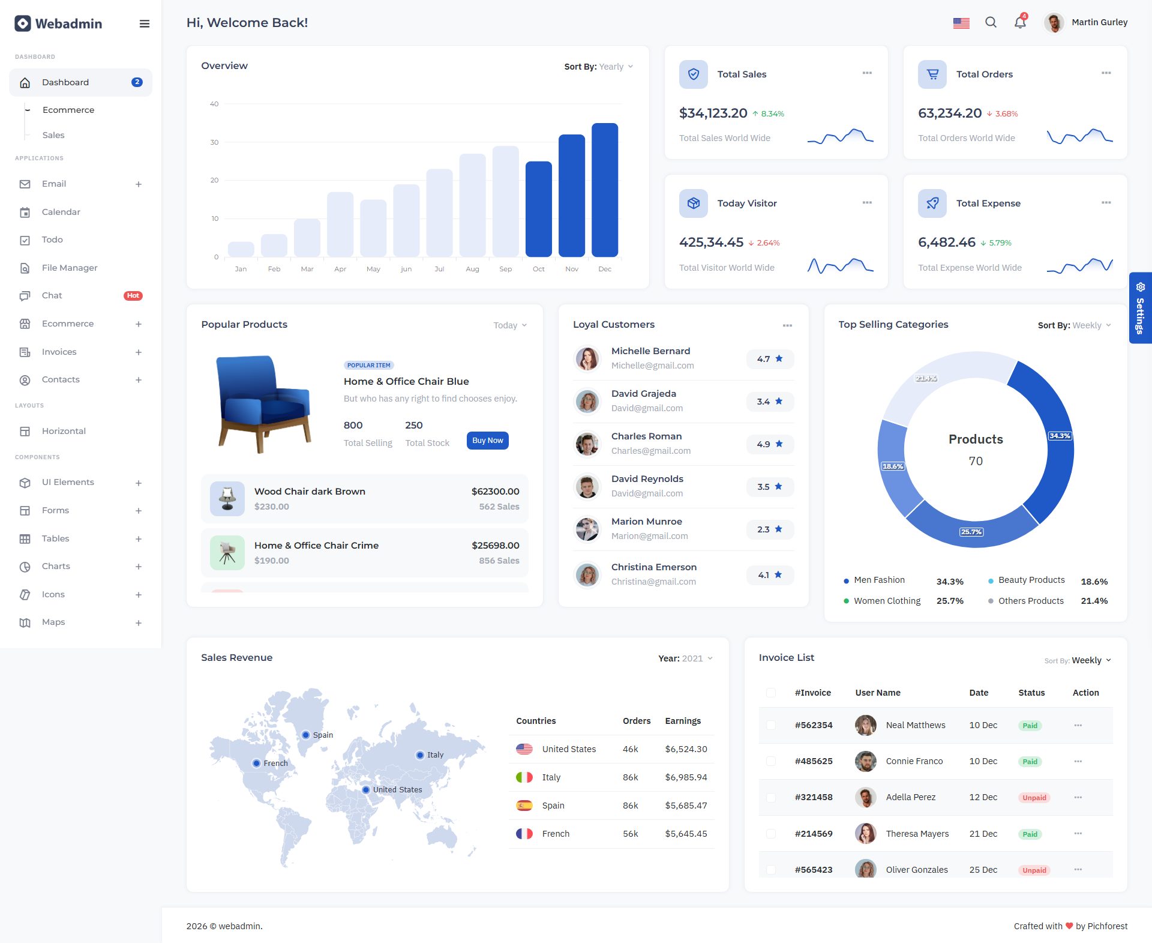Click the Todo sidebar icon

pos(25,240)
